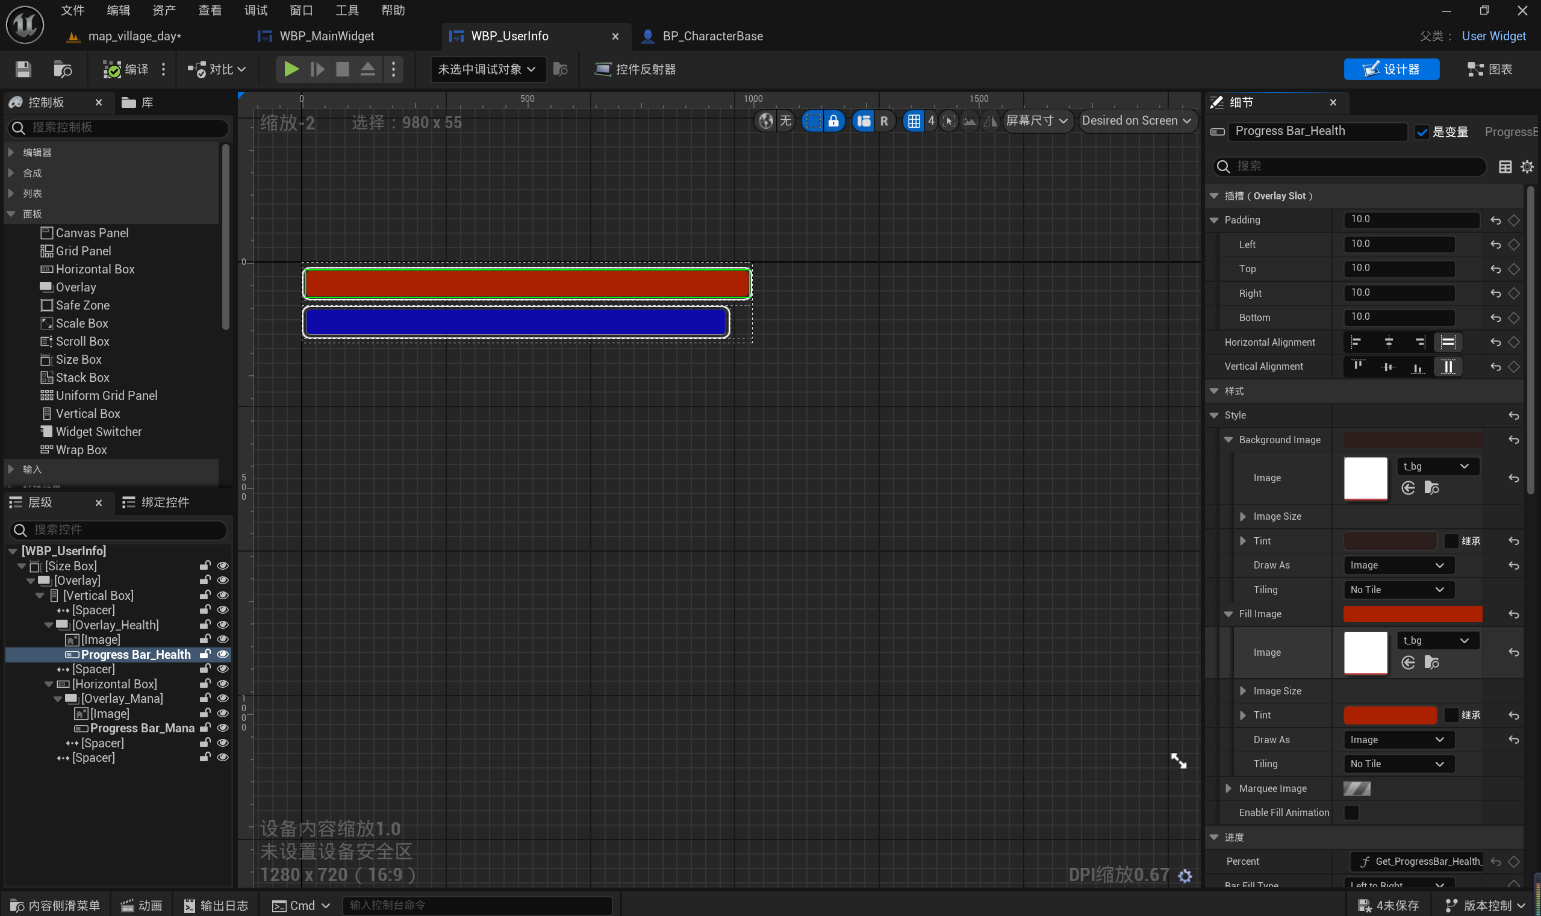1541x916 pixels.
Task: Click the Fill horizontal alignment icon
Action: [1447, 342]
